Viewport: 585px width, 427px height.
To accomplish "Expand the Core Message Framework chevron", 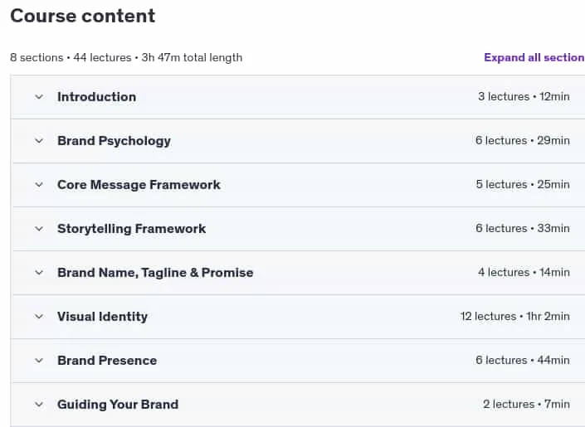I will [x=39, y=185].
